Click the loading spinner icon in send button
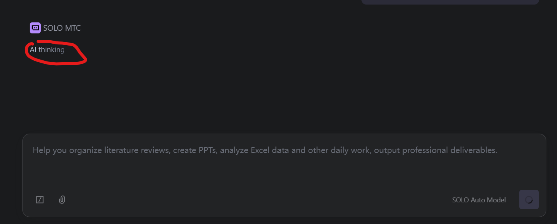This screenshot has height=224, width=557. [529, 200]
